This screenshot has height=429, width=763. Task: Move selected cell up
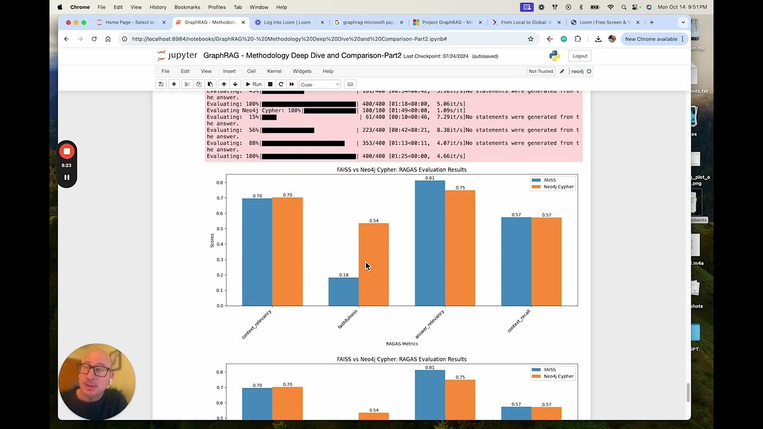[224, 84]
